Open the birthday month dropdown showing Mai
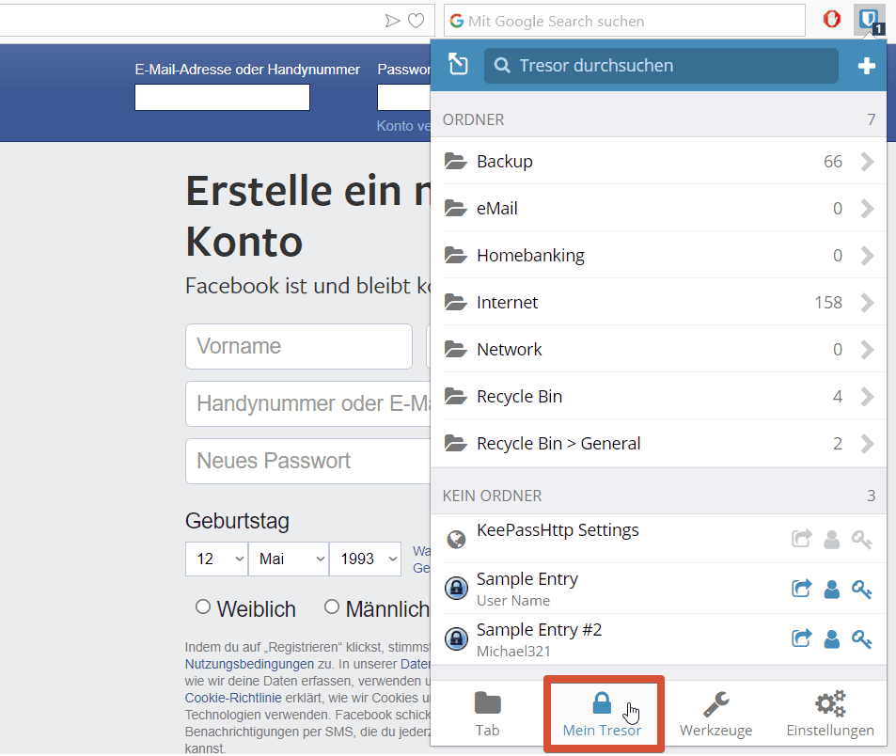896x756 pixels. 289,559
